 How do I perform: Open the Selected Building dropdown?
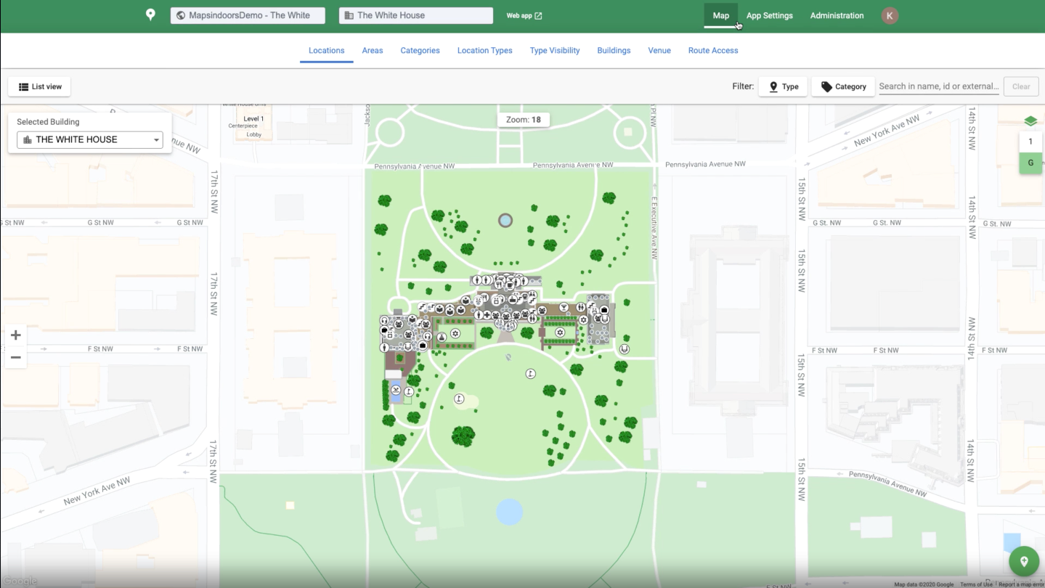point(90,139)
